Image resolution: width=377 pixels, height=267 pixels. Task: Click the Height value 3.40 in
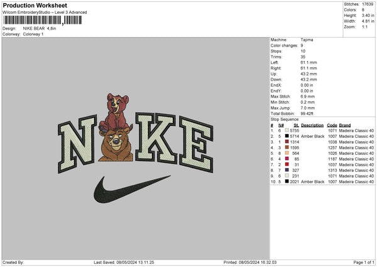pyautogui.click(x=368, y=15)
